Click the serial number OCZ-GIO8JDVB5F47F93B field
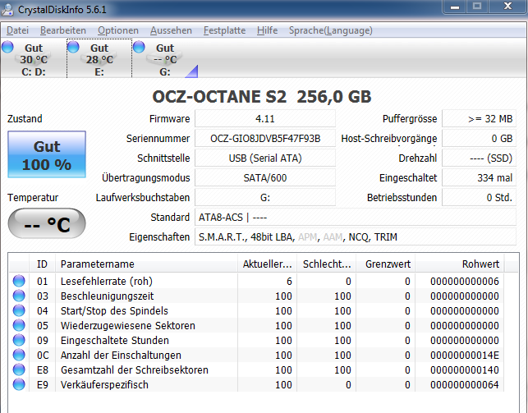The height and width of the screenshot is (413, 528). tap(265, 139)
